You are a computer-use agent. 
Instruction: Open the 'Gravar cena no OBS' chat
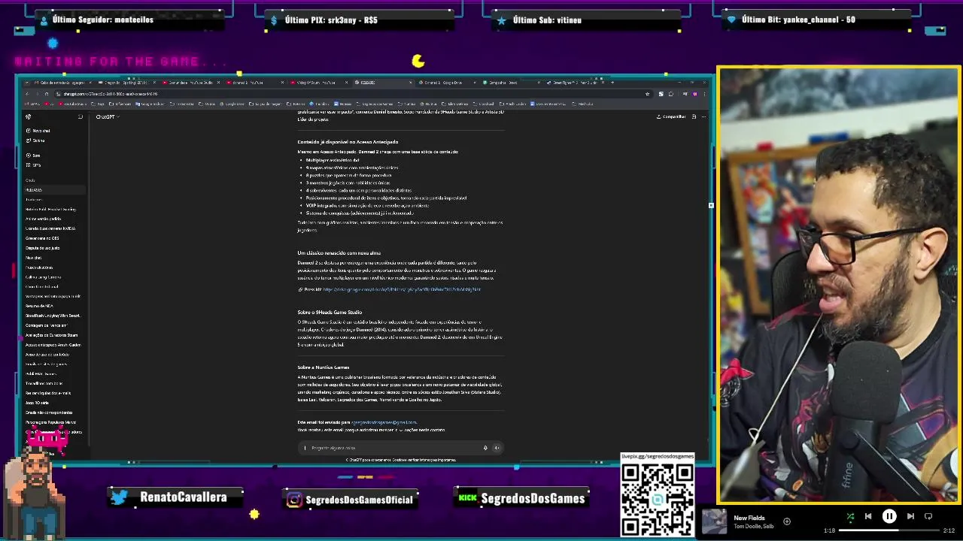[x=42, y=238]
